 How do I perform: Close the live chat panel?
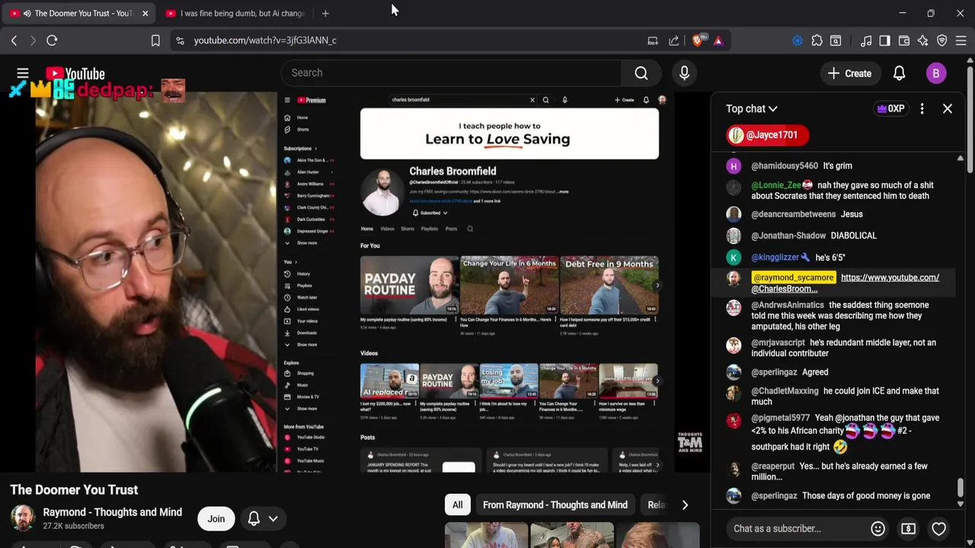coord(948,109)
